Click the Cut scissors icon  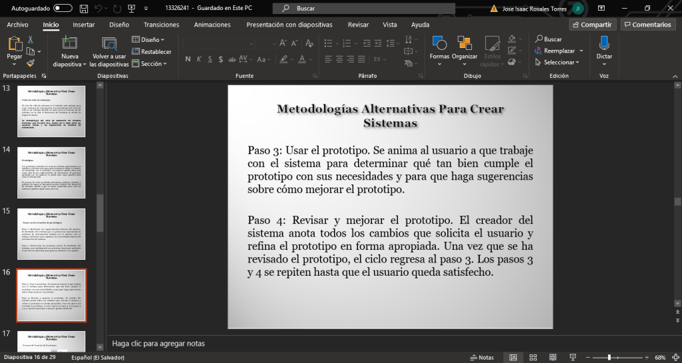tap(31, 40)
